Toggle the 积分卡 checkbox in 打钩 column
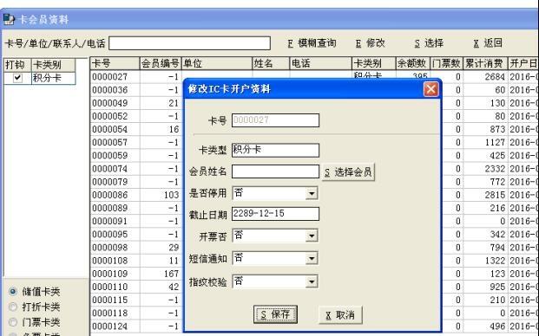Viewport: 539px width, 336px height. [x=17, y=78]
